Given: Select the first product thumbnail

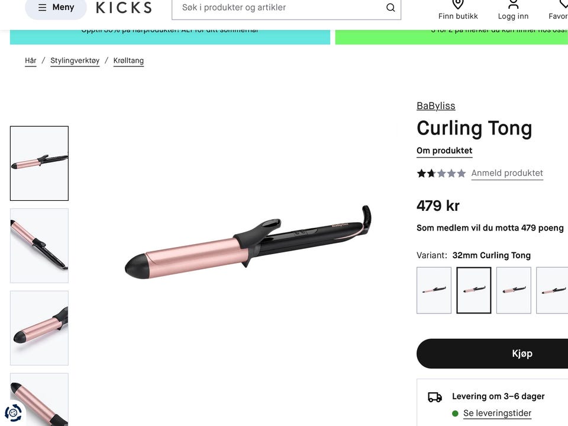Looking at the screenshot, I should click(x=39, y=164).
